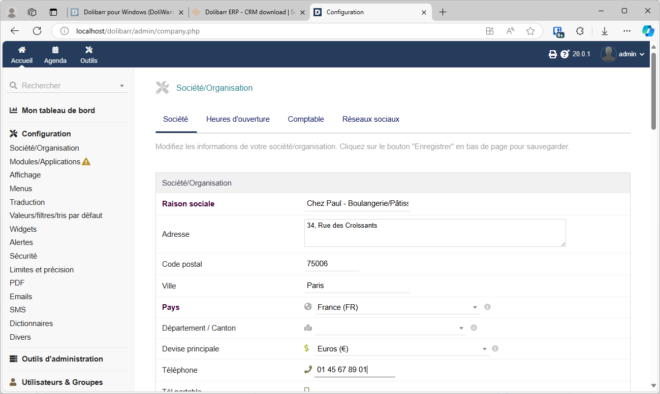Click the printer icon in top bar
660x394 pixels.
[553, 54]
